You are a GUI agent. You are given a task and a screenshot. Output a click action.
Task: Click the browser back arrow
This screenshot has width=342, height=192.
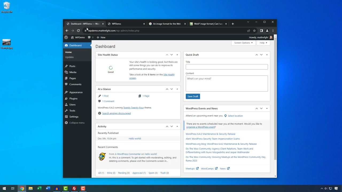(x=67, y=31)
